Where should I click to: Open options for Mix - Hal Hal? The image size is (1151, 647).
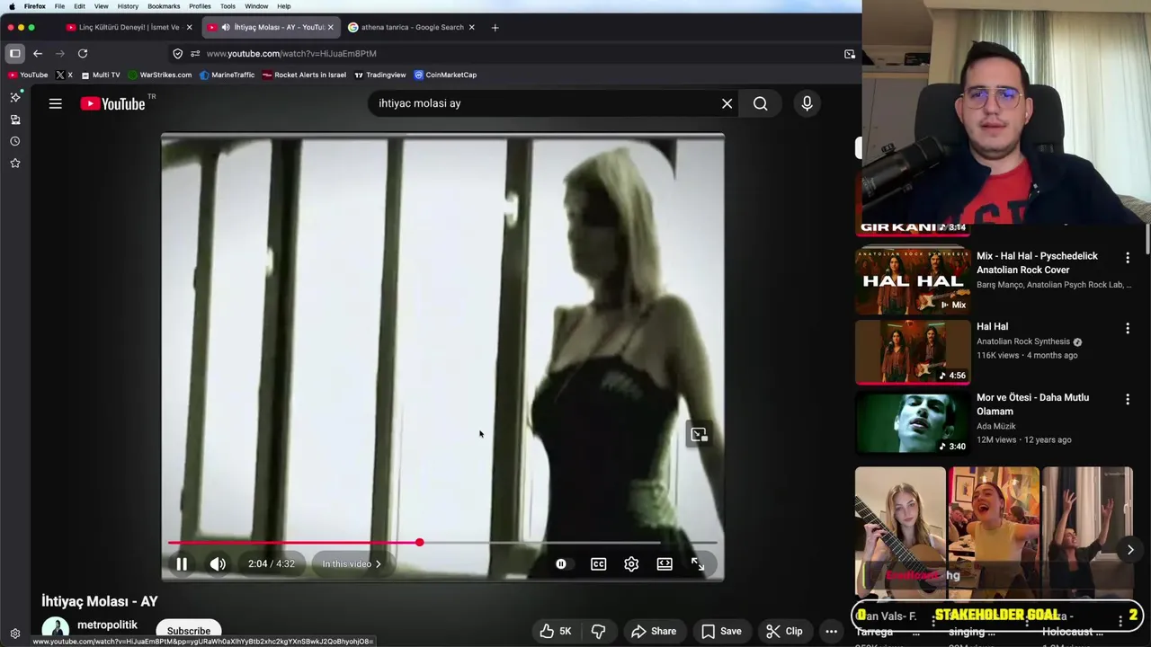pos(1127,258)
